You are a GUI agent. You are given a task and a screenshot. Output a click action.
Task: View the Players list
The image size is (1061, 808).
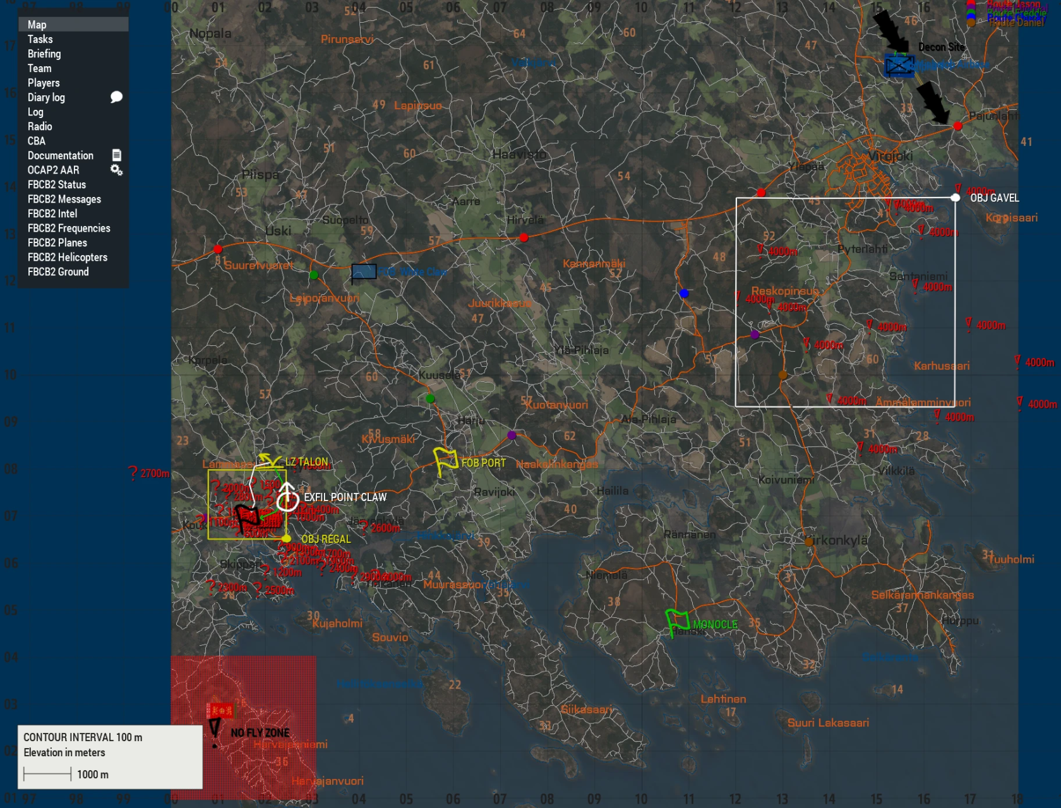tap(43, 83)
